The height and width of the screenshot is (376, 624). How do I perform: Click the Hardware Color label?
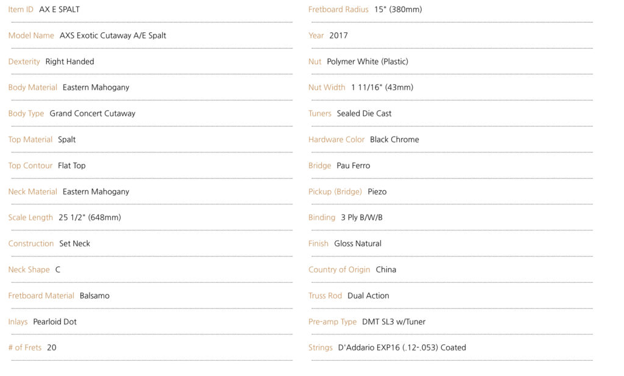[x=336, y=140]
